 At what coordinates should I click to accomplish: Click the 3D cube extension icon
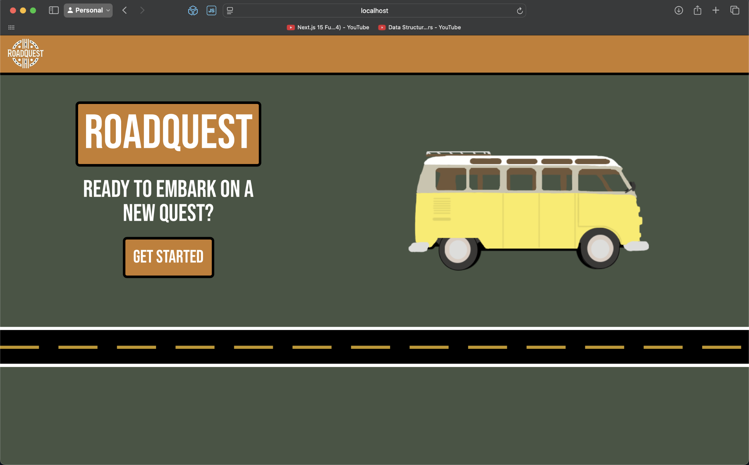point(193,11)
